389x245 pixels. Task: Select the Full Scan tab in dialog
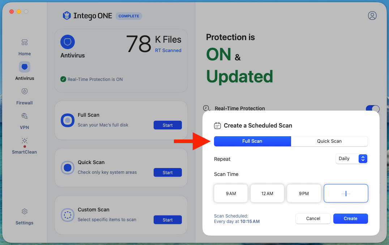252,141
